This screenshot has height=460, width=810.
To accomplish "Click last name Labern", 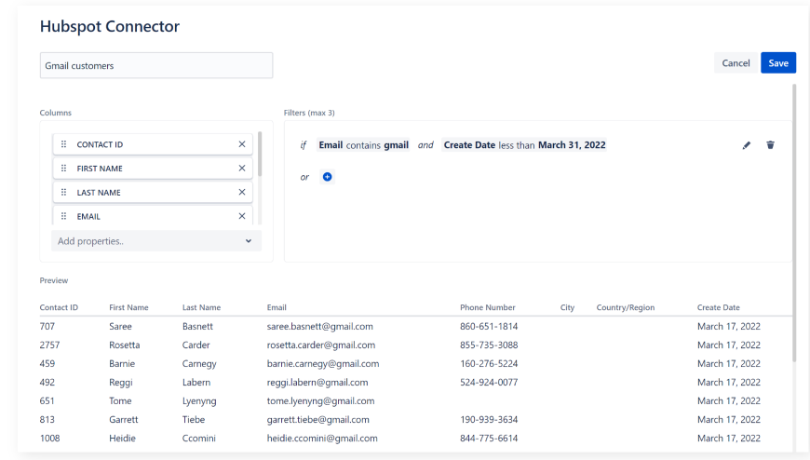I will [x=196, y=382].
